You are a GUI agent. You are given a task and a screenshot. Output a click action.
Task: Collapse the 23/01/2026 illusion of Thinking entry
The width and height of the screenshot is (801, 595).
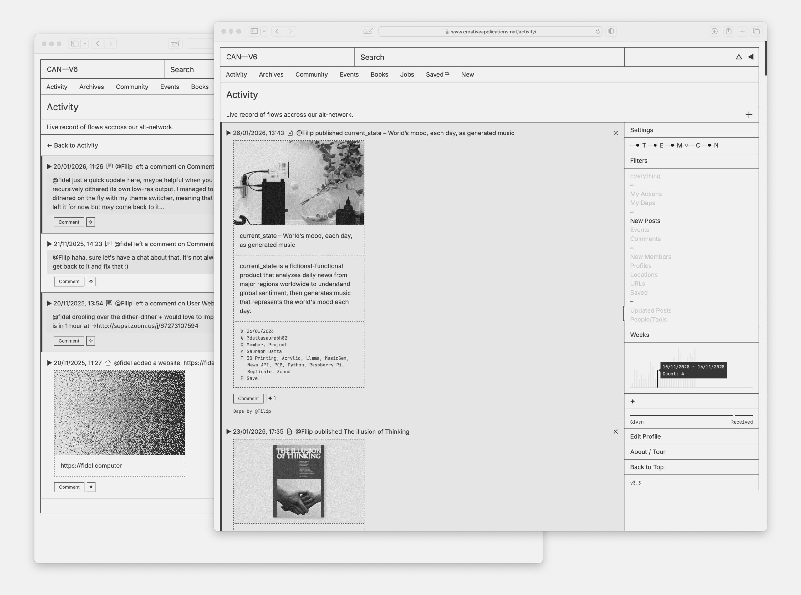[228, 431]
